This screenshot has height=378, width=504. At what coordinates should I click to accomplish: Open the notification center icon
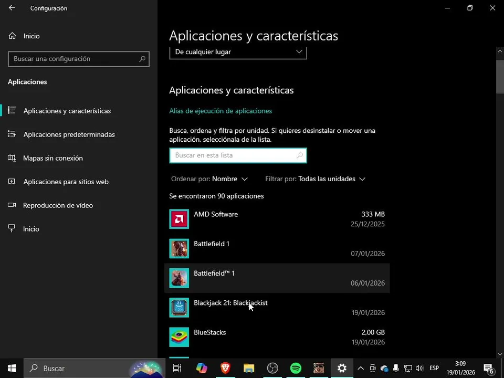[x=488, y=369]
